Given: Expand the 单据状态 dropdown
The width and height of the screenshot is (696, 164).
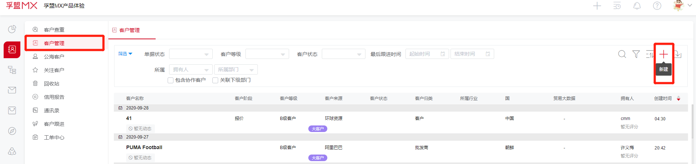Looking at the screenshot, I should click(x=191, y=54).
